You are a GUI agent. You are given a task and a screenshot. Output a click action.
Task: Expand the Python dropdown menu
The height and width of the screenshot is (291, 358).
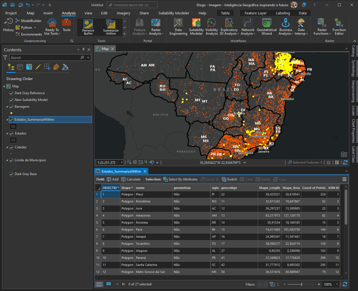coord(35,28)
